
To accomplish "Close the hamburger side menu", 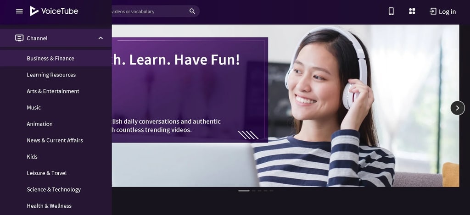I will (19, 11).
